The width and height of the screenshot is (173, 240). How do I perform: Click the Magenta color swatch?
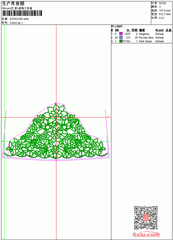[121, 34]
